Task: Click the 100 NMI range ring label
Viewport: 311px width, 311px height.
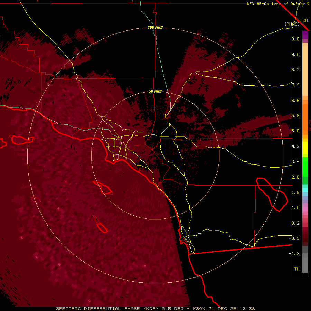Action: coord(155,27)
